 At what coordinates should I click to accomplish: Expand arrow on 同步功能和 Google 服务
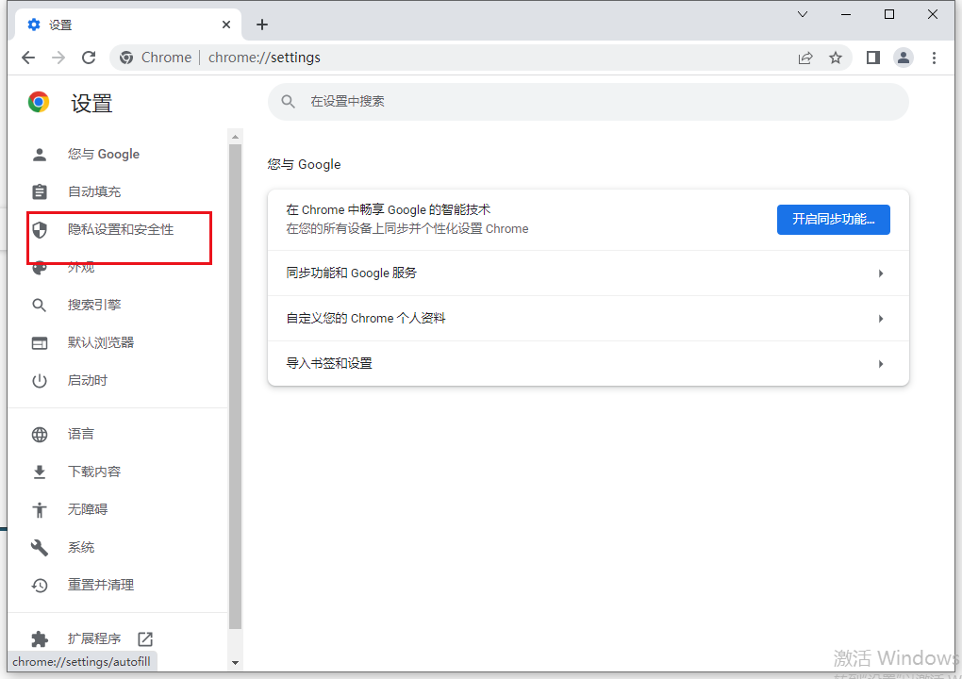[x=880, y=273]
